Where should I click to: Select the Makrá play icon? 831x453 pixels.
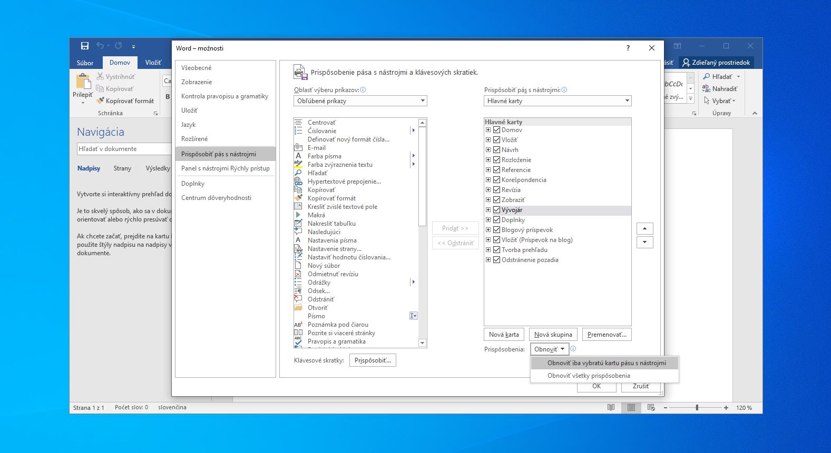[x=298, y=215]
